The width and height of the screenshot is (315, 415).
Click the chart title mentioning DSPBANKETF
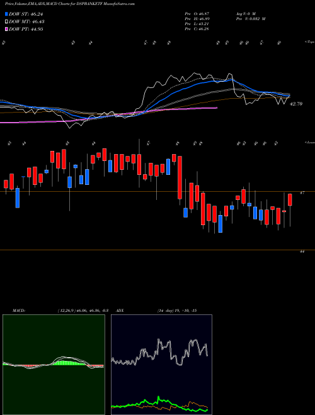[x=69, y=4]
